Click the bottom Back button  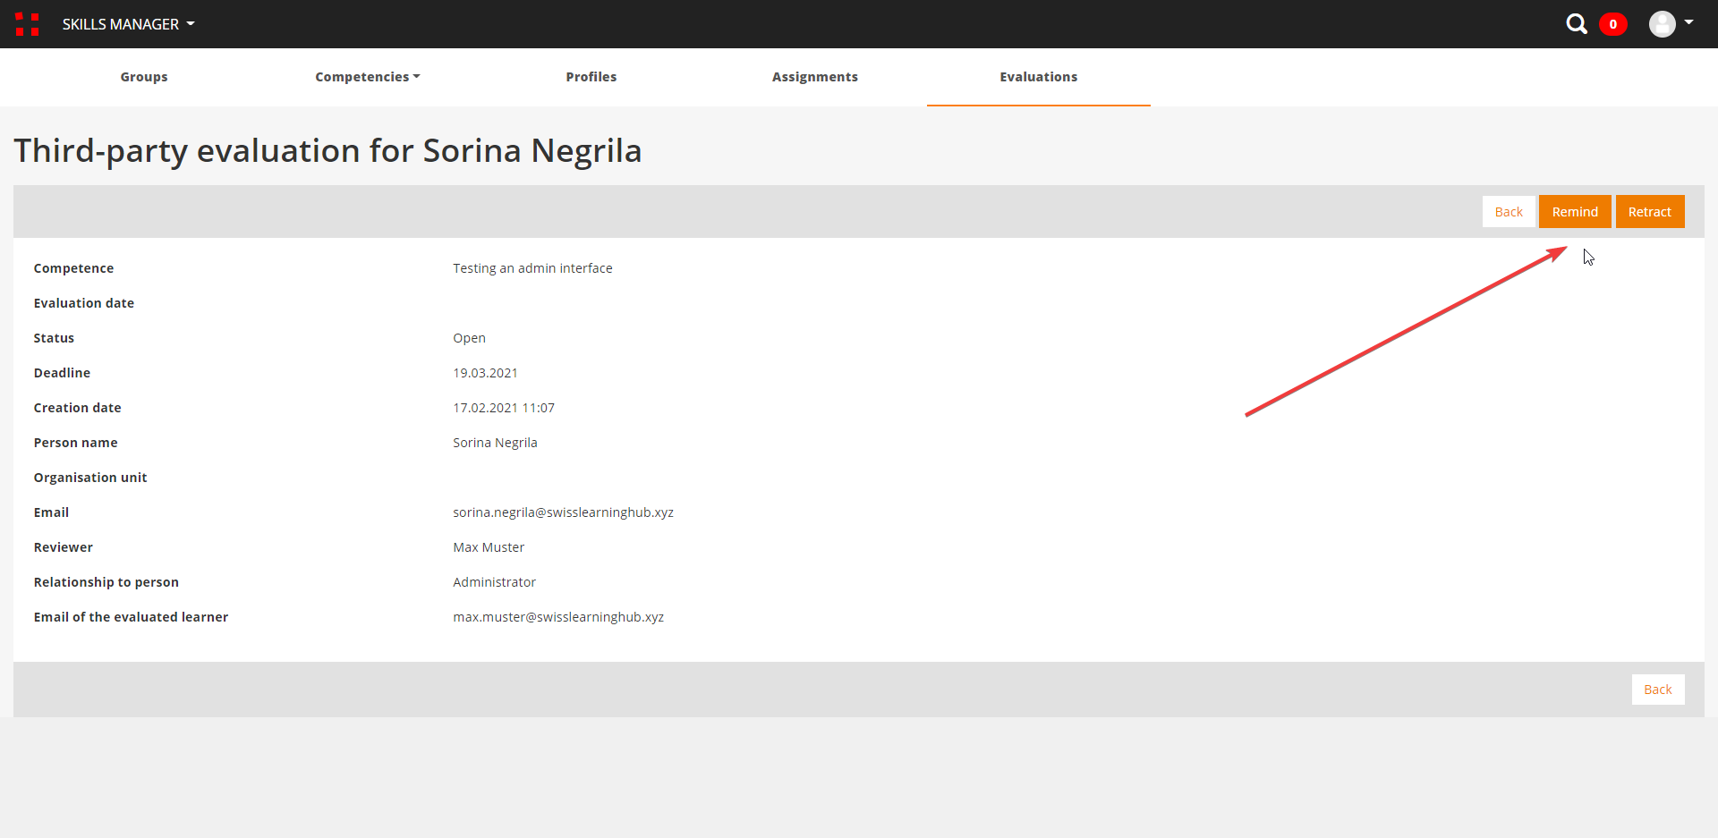click(x=1657, y=690)
